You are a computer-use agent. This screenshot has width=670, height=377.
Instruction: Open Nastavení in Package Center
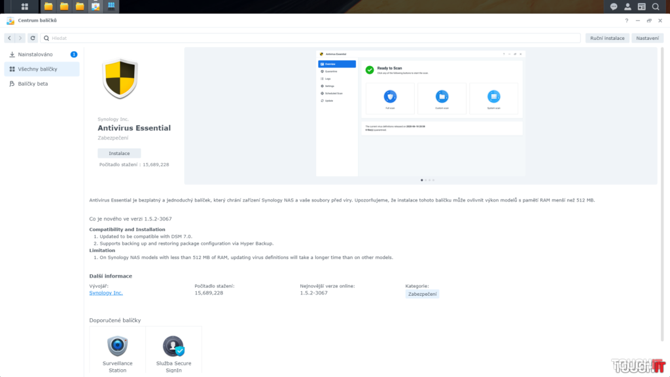point(647,38)
